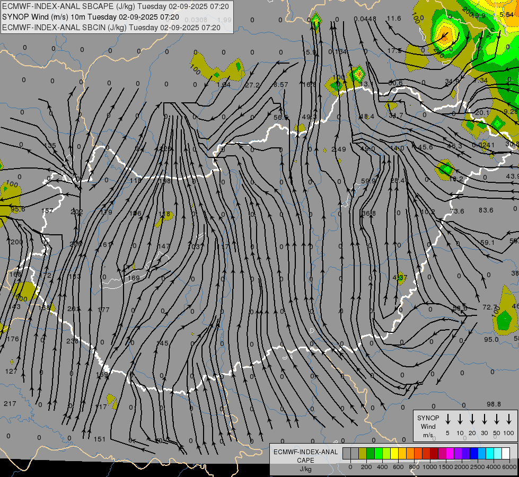Click the SYNOP Wind 10m title line
The height and width of the screenshot is (477, 519).
click(x=90, y=17)
